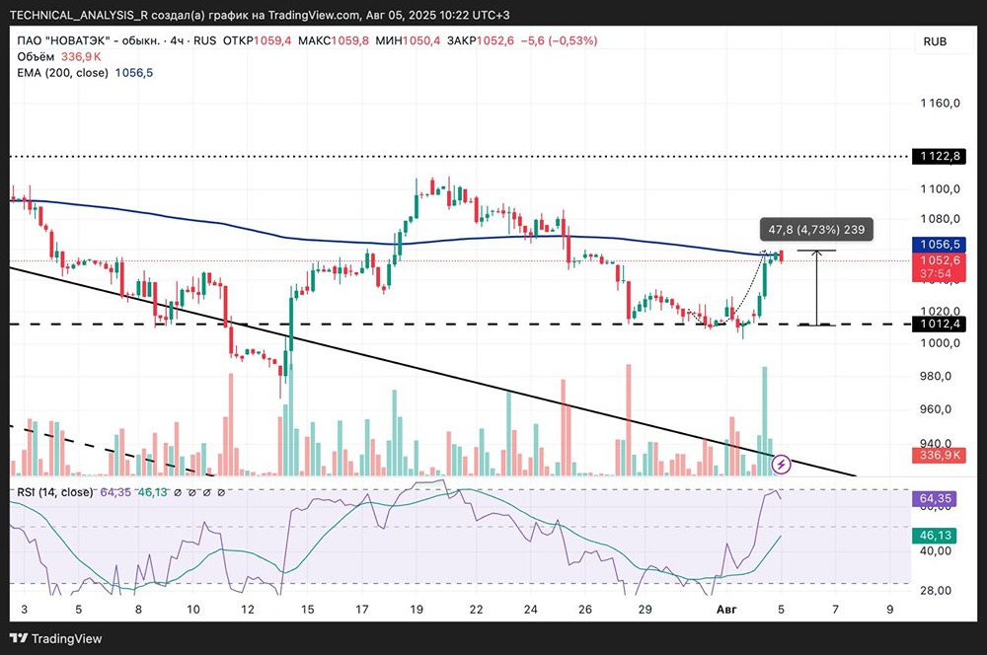This screenshot has width=987, height=655.
Task: Click the green 46,13 RSI value tag
Action: [935, 536]
